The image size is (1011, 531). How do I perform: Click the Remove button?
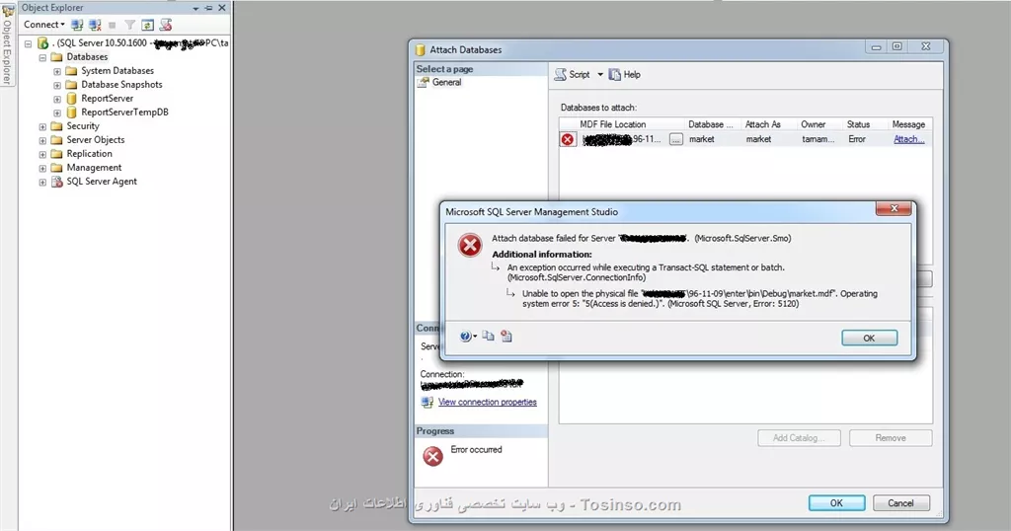click(891, 438)
